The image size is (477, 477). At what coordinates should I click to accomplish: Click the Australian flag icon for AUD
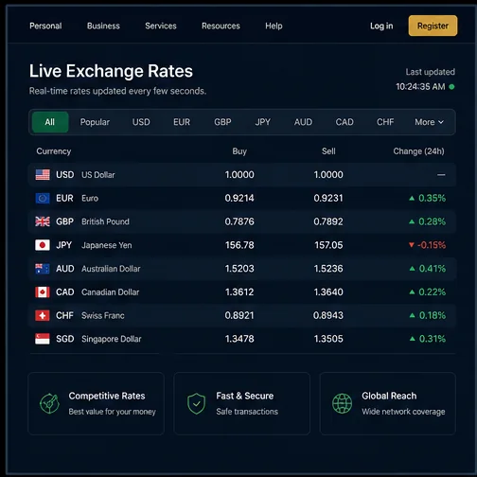pos(43,269)
